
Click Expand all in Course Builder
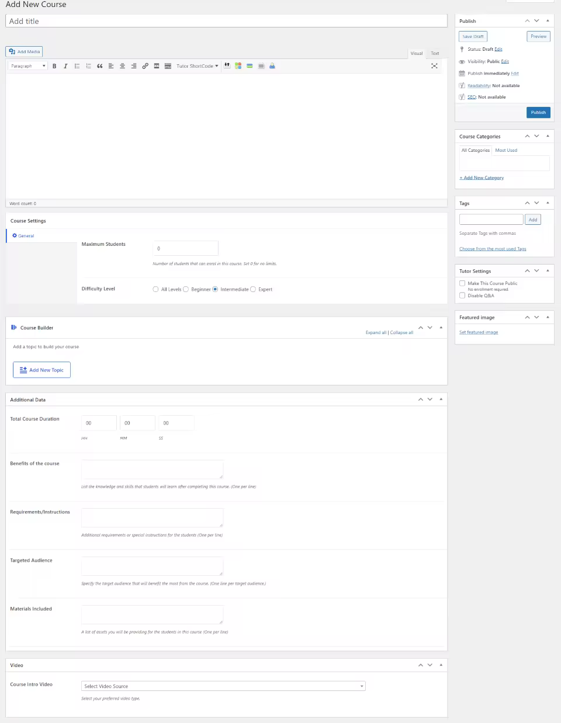(376, 332)
